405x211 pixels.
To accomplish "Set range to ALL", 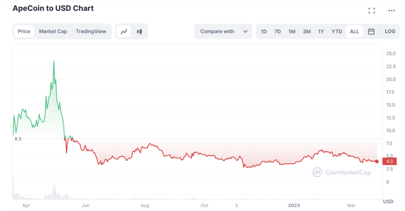I will (355, 31).
